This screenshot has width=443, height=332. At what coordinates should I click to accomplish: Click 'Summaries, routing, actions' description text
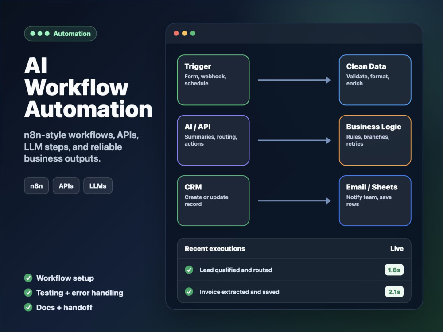click(x=211, y=140)
